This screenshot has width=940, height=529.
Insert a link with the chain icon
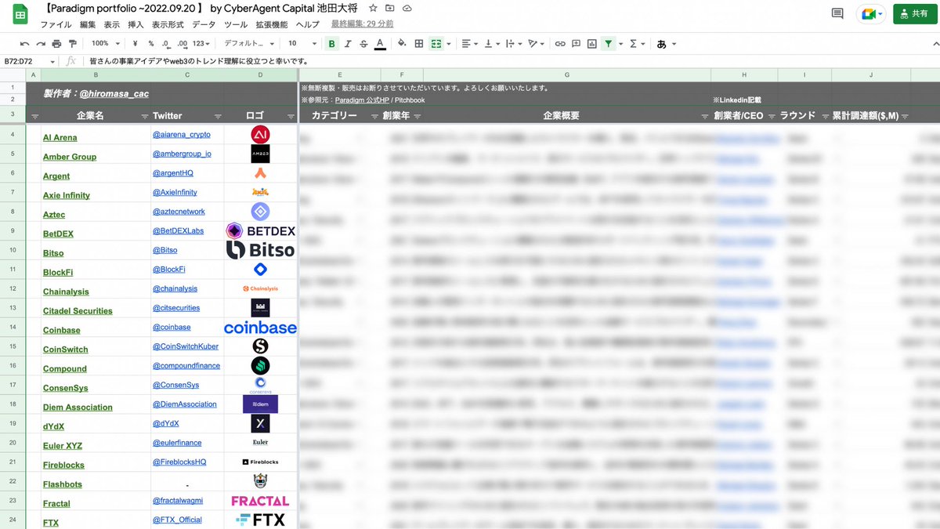[x=560, y=44]
